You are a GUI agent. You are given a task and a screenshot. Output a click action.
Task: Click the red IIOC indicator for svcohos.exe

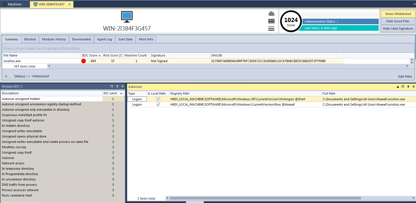point(84,61)
